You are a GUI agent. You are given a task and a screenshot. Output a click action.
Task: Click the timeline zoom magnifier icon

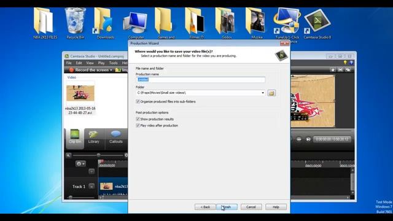click(68, 155)
